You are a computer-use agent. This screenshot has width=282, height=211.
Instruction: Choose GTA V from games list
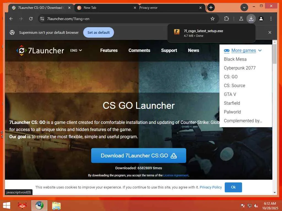click(x=230, y=95)
